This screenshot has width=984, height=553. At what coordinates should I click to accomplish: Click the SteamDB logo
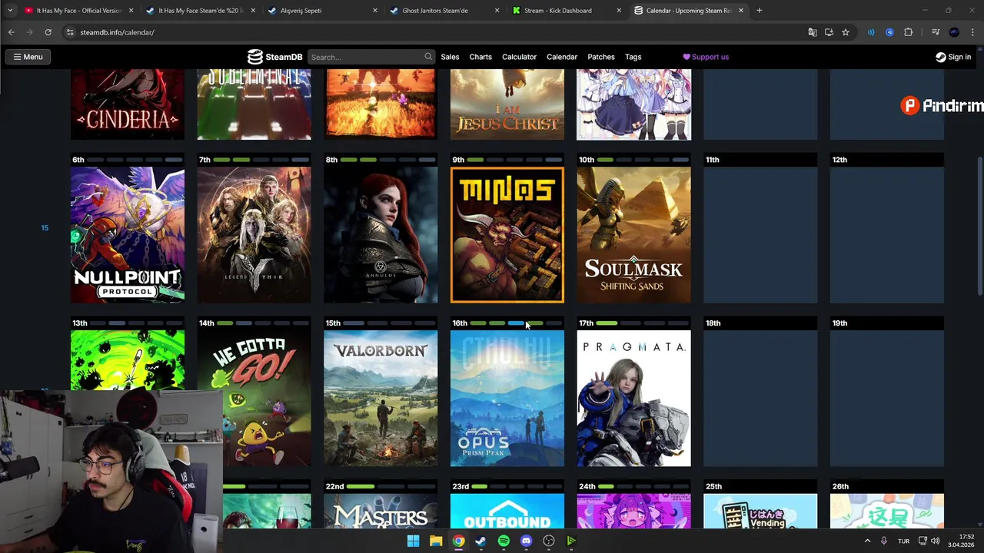coord(274,57)
